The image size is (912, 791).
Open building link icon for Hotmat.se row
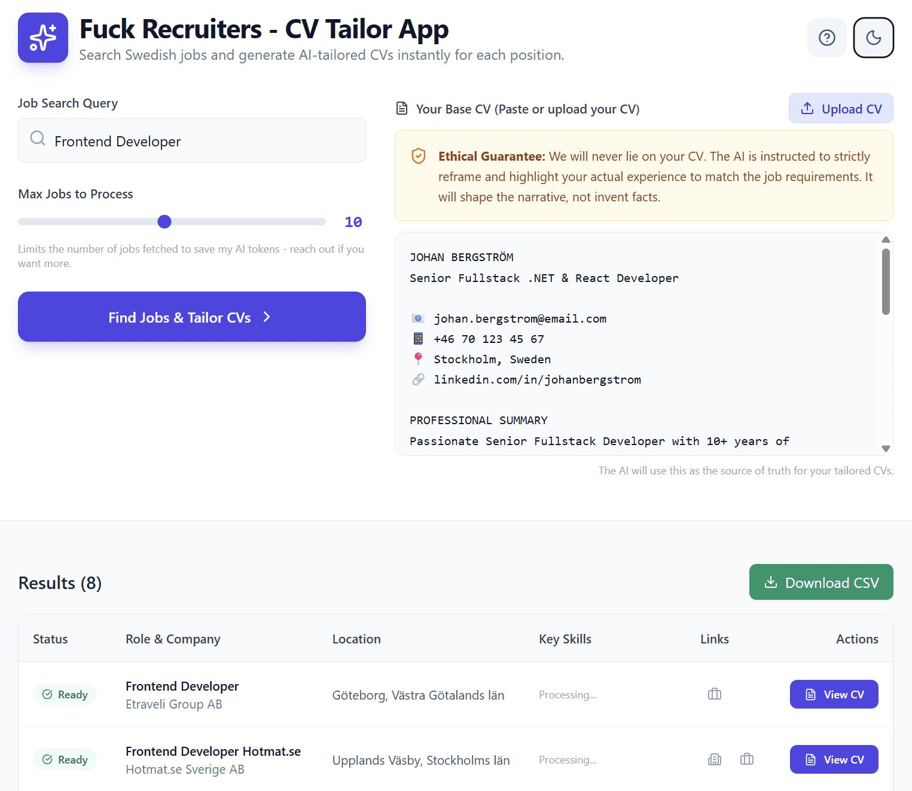tap(715, 759)
